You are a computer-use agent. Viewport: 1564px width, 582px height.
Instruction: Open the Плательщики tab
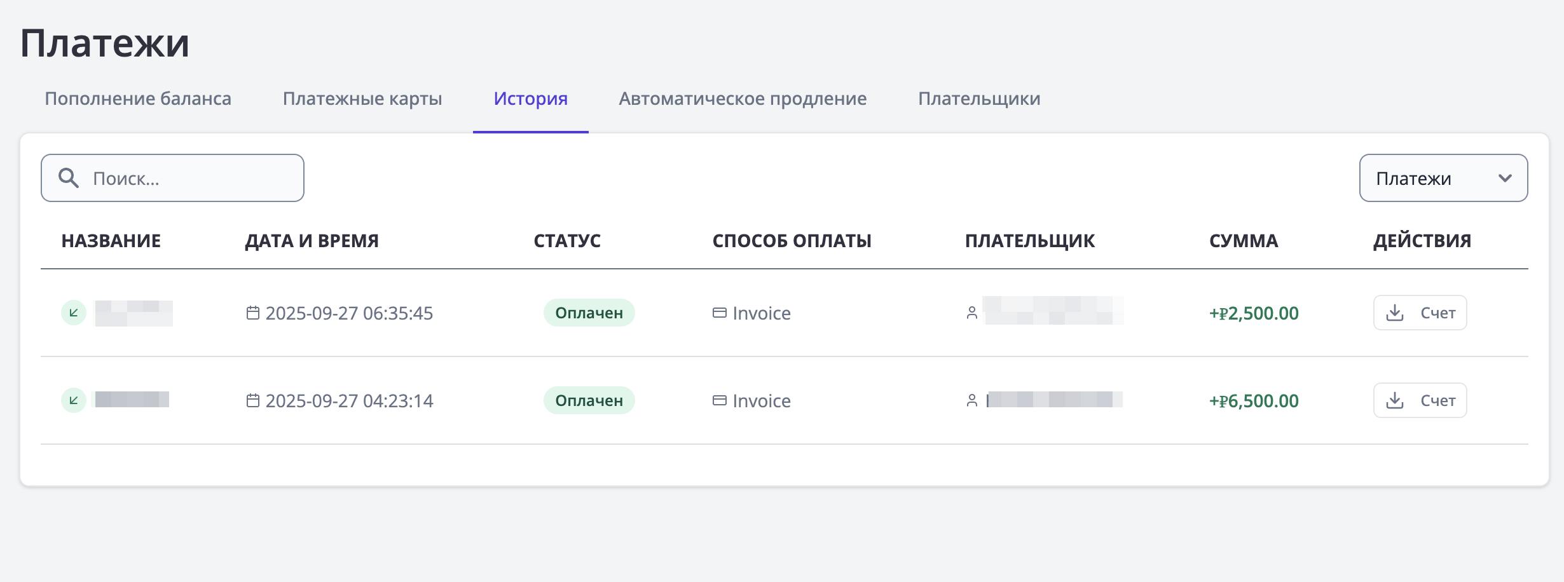tap(979, 98)
